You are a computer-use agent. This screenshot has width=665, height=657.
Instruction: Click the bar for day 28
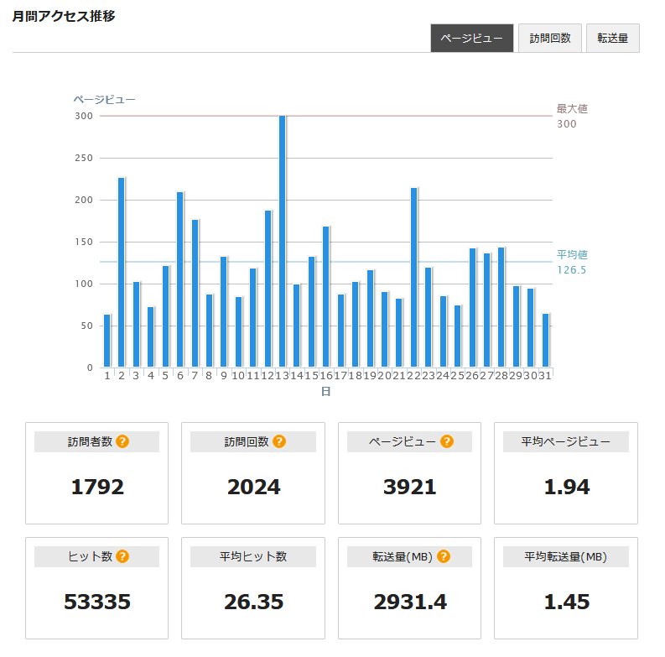pos(501,307)
